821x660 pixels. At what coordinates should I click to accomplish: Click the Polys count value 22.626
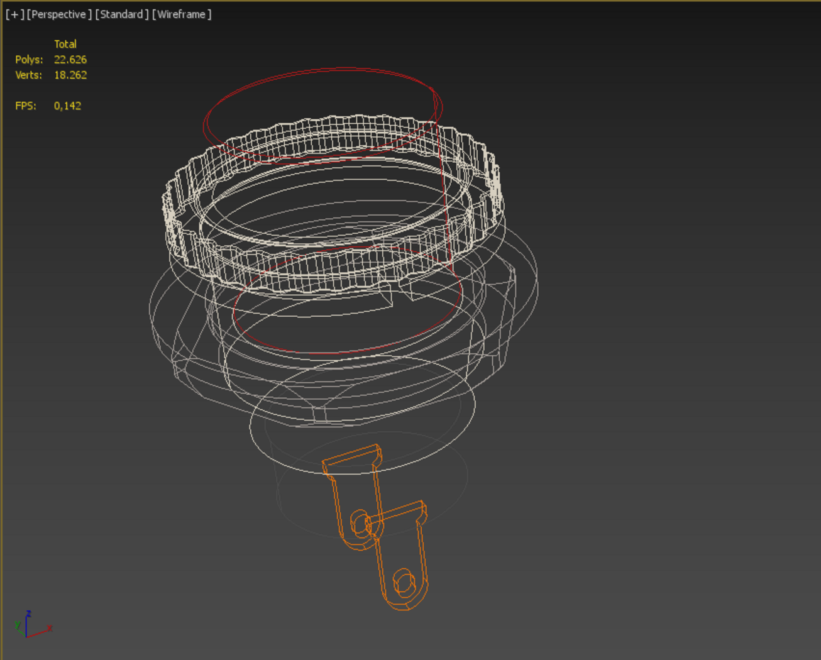pyautogui.click(x=70, y=60)
